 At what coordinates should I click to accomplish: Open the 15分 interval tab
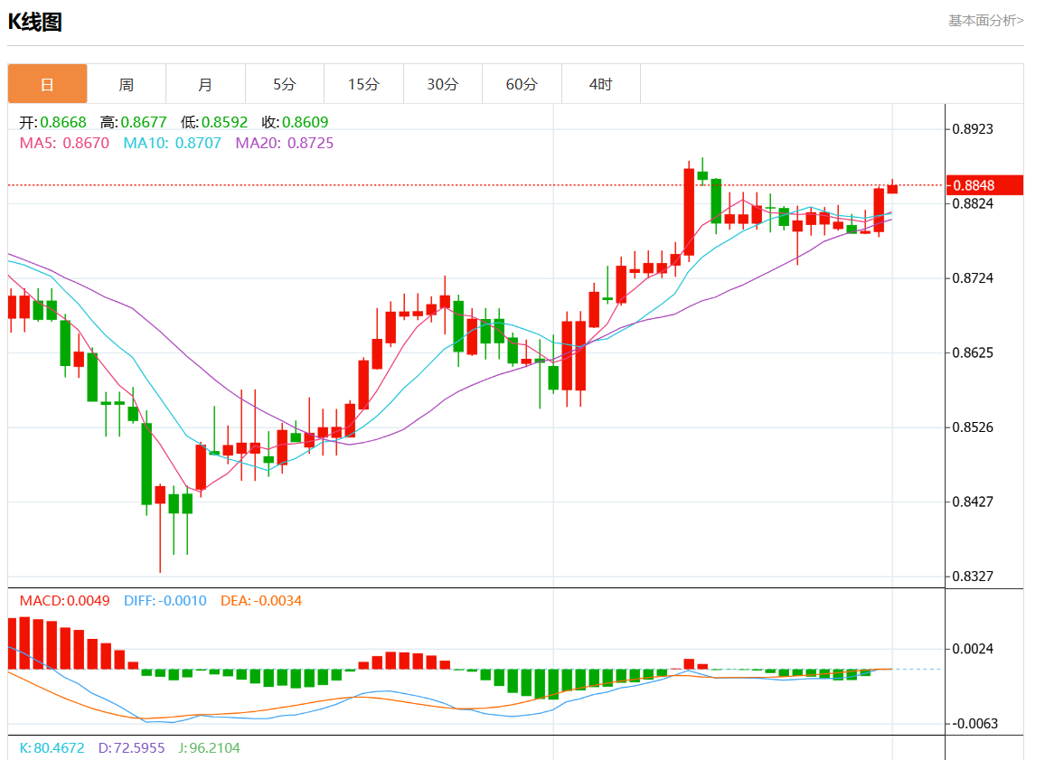(x=363, y=84)
